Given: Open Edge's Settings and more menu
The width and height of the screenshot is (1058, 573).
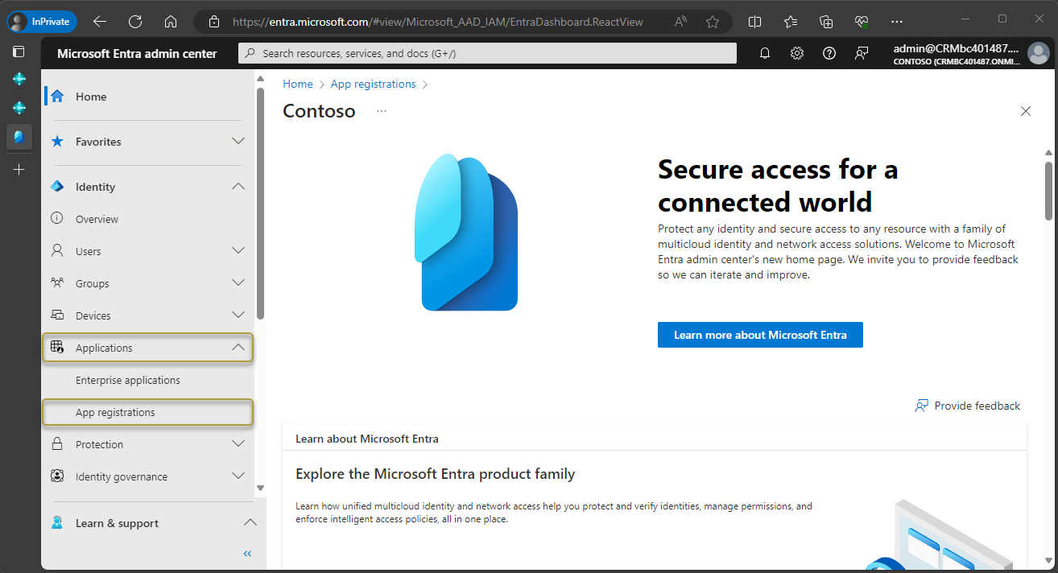Looking at the screenshot, I should tap(896, 21).
